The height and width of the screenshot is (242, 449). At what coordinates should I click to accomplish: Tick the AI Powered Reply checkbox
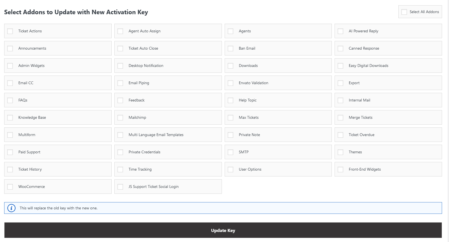(x=340, y=31)
